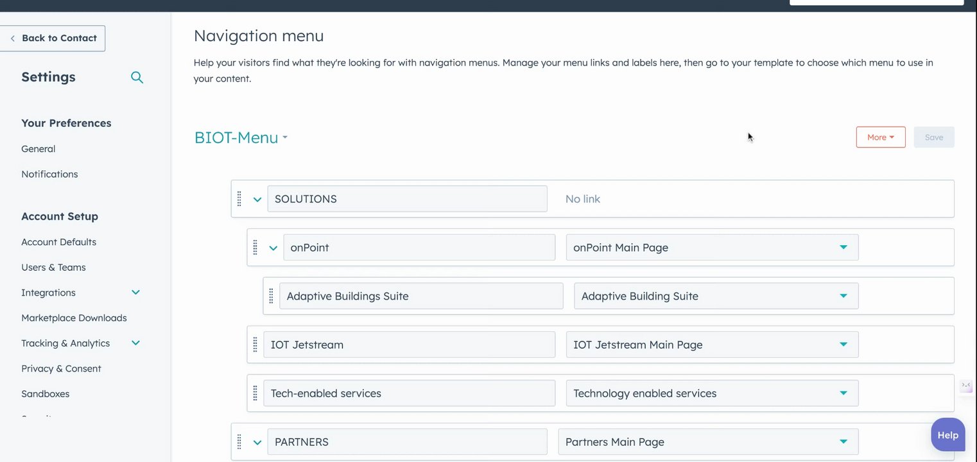Collapse the onPoint submenu item
Image resolution: width=977 pixels, height=462 pixels.
273,248
